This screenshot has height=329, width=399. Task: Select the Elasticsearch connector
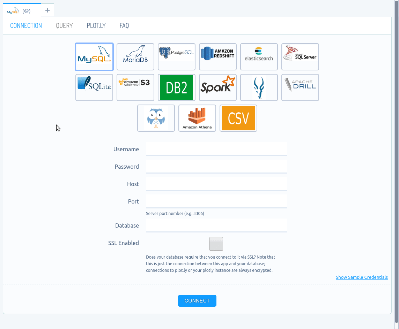point(259,57)
